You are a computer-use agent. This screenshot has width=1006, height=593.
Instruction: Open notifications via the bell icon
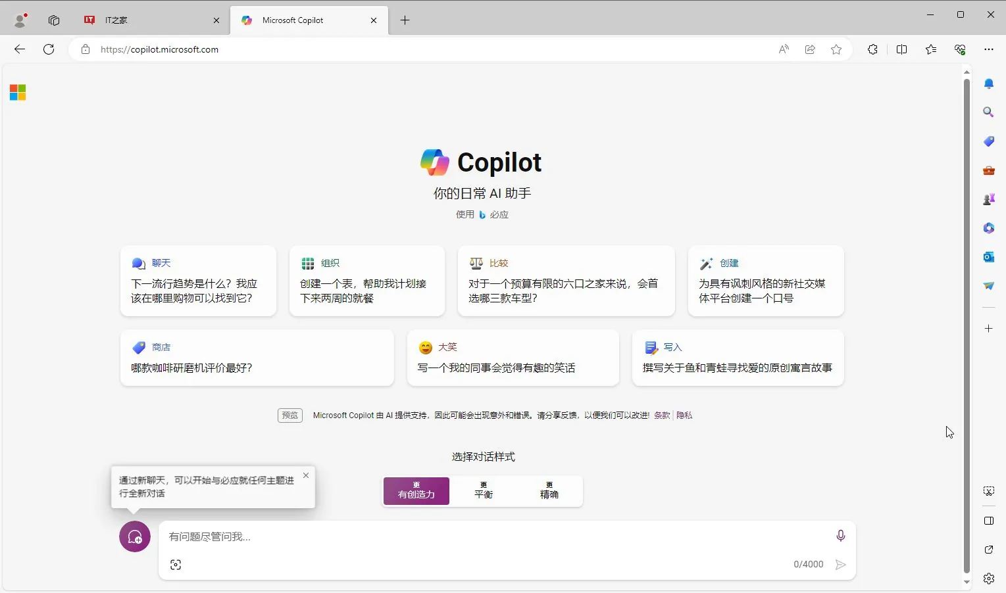988,83
